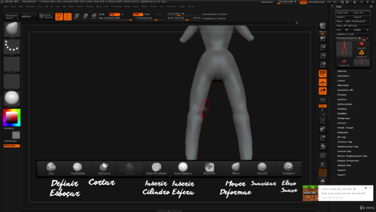Image resolution: width=376 pixels, height=212 pixels.
Task: Click the Actual size icon
Action: point(323,56)
